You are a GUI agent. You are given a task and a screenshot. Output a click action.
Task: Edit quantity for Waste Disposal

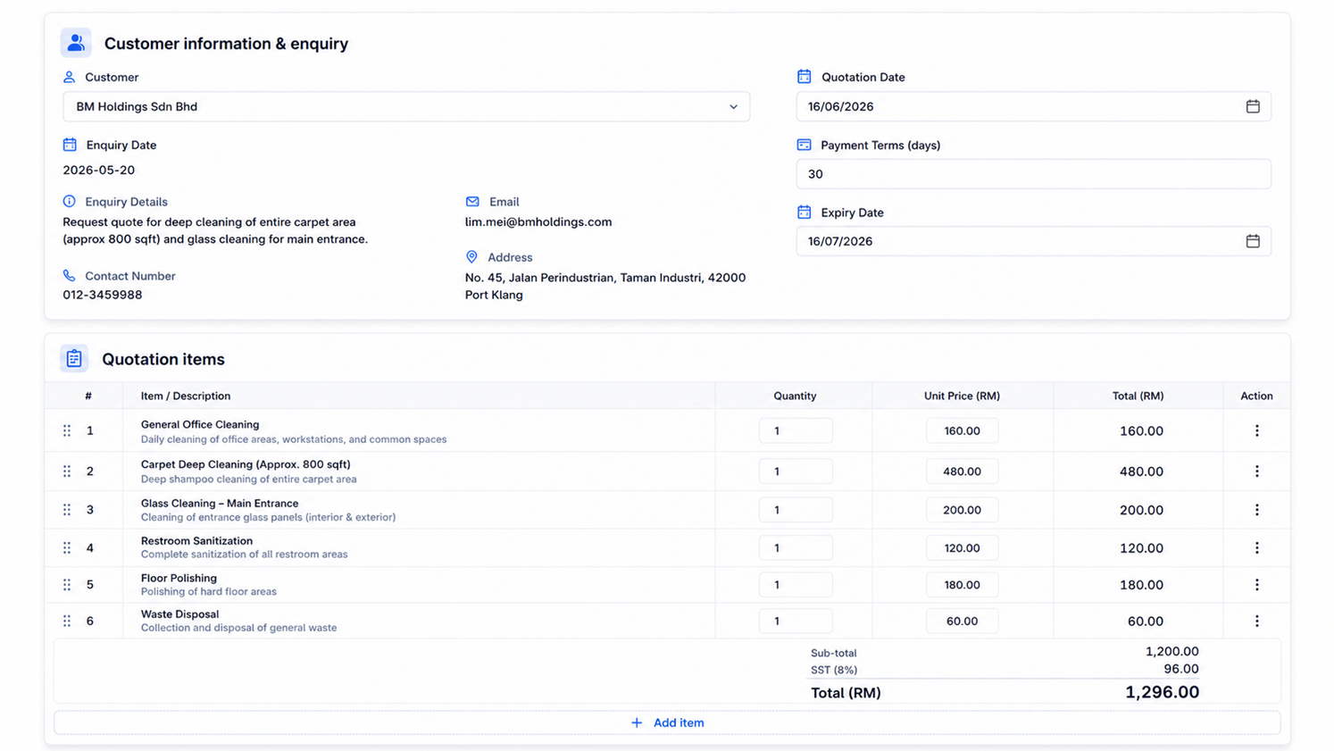(796, 621)
